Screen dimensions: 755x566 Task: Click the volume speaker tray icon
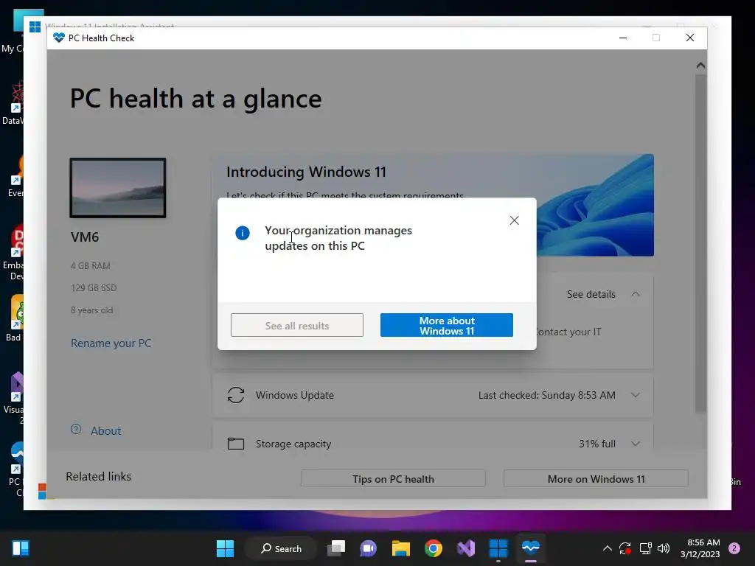pos(664,548)
